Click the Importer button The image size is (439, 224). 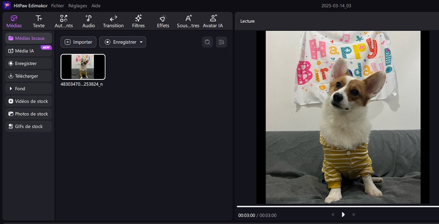pyautogui.click(x=79, y=42)
